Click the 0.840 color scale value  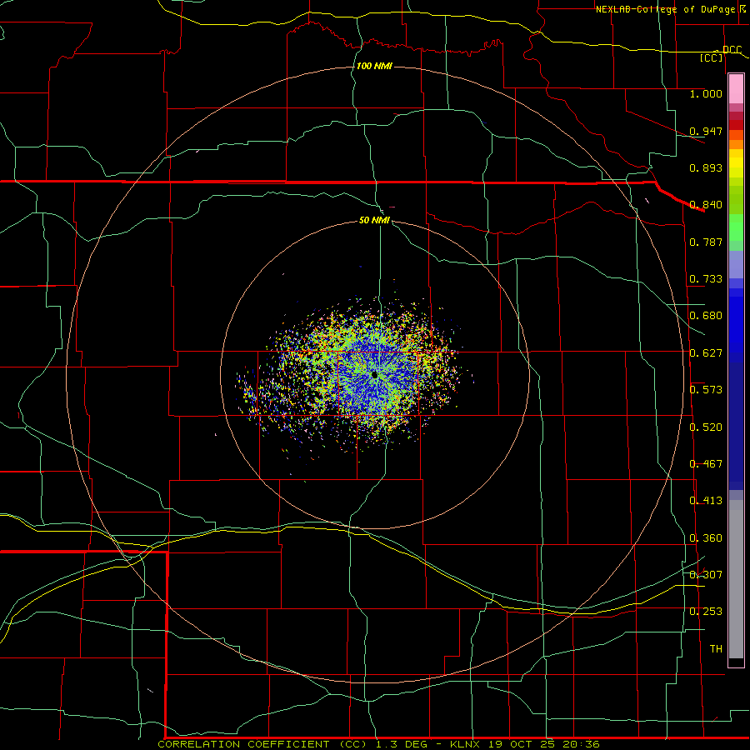pyautogui.click(x=706, y=205)
